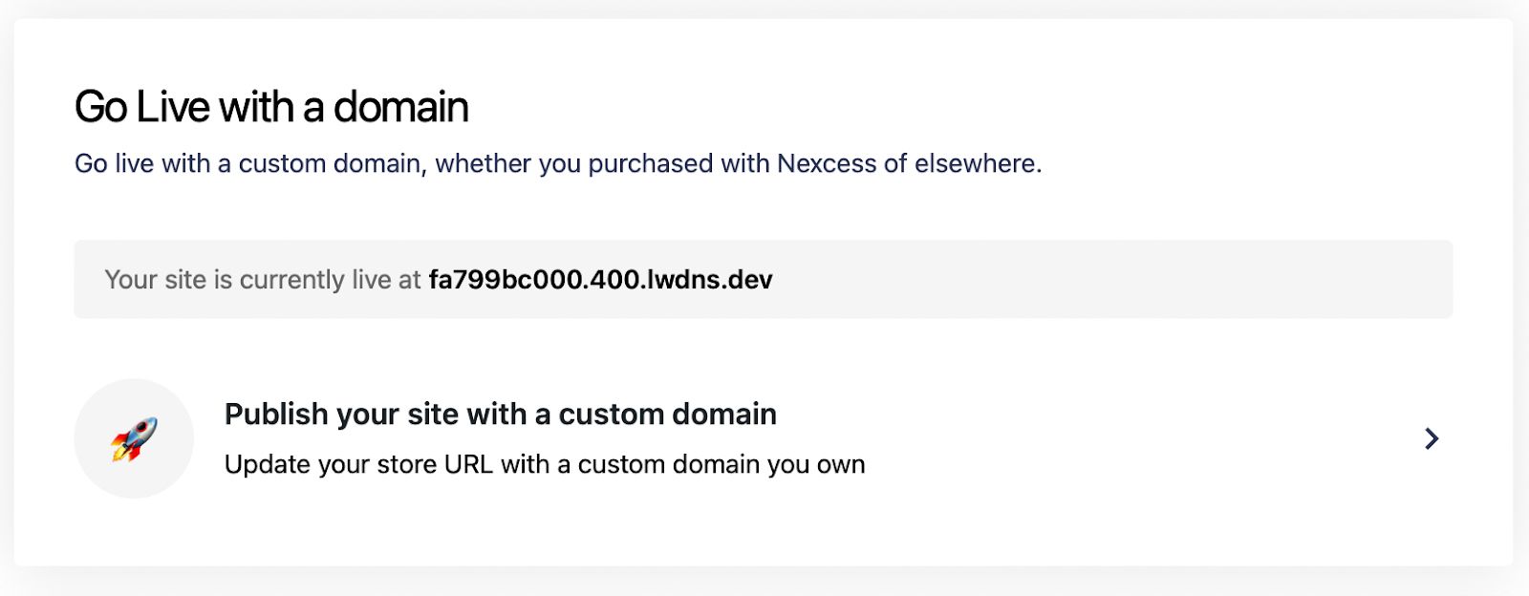
Task: Click the 'Go Live with a domain' heading
Action: [x=271, y=107]
